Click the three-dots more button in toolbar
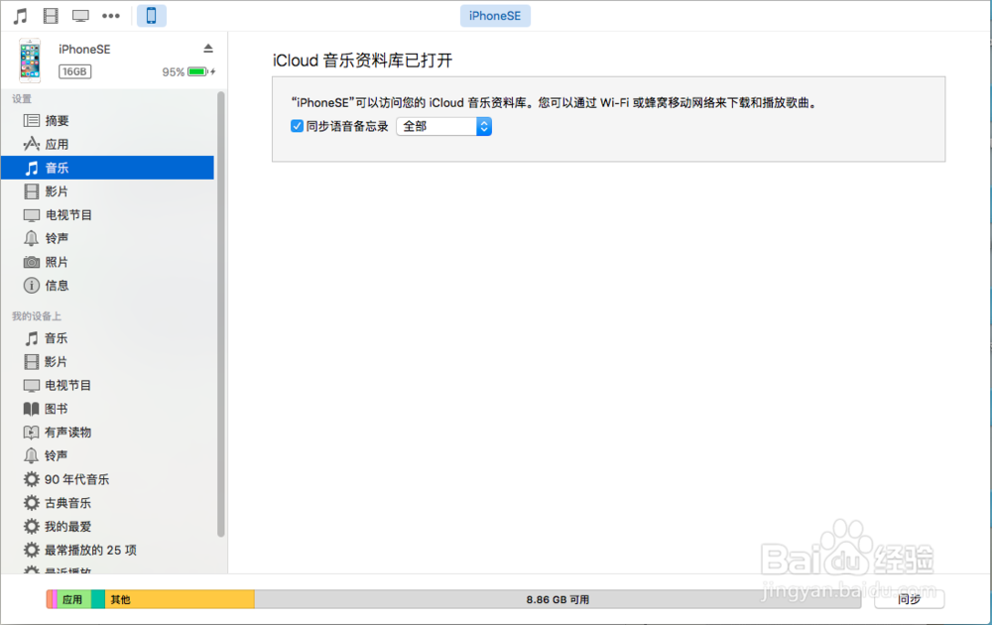Screen dimensions: 992x625 (x=111, y=16)
